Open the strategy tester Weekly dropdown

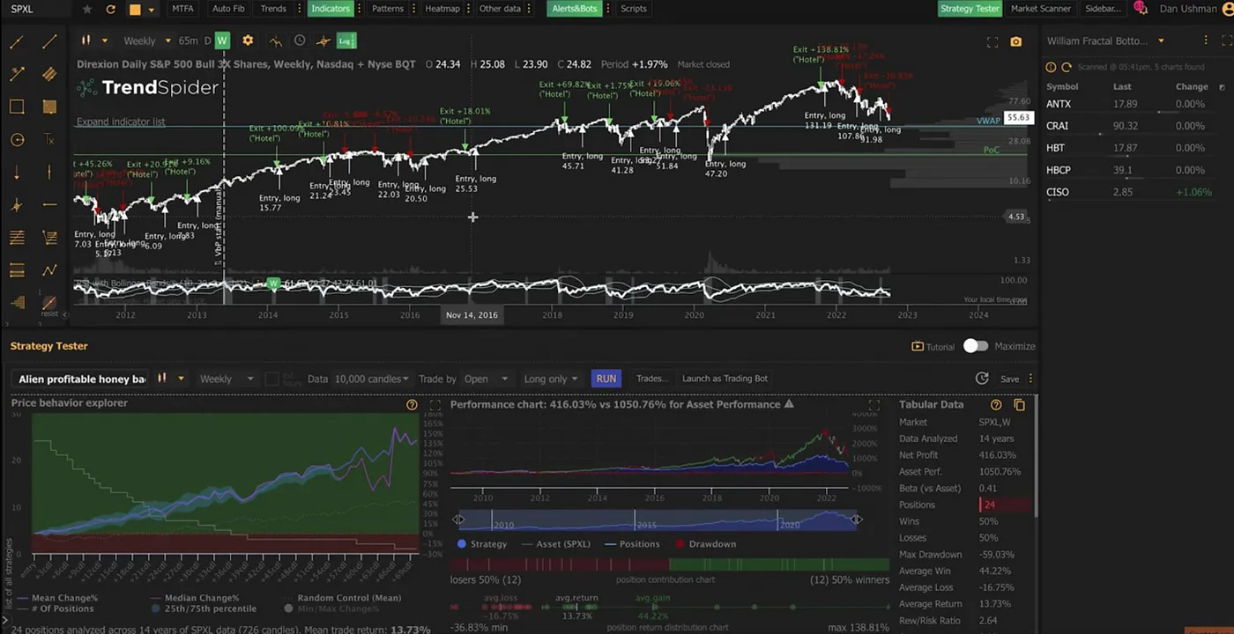pyautogui.click(x=226, y=379)
